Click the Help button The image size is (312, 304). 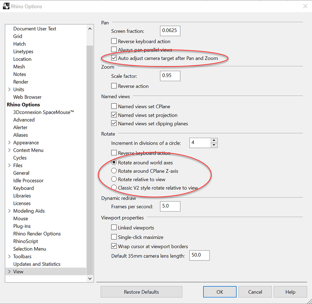[290, 292]
